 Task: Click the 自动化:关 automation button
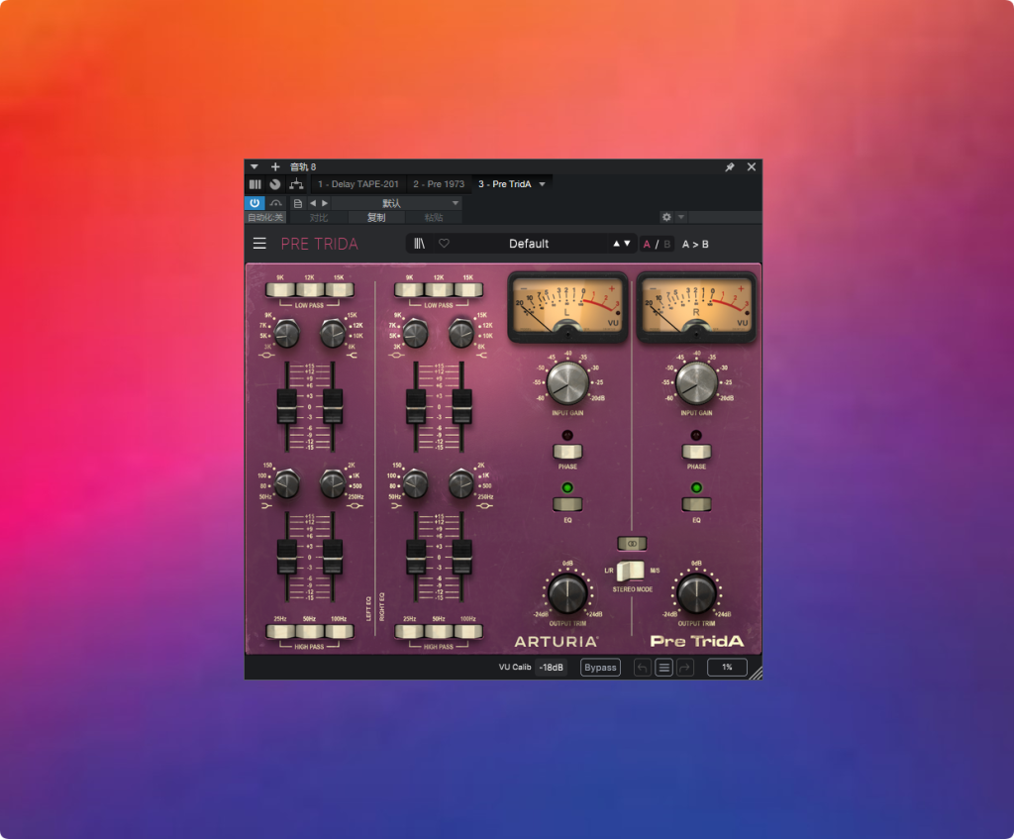[x=265, y=217]
